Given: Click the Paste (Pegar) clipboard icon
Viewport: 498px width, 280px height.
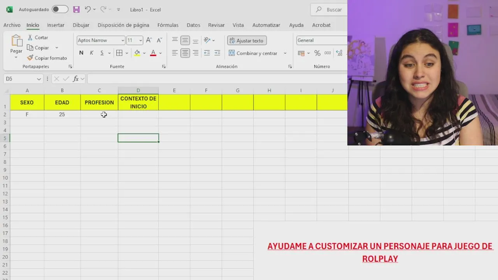Looking at the screenshot, I should pyautogui.click(x=16, y=41).
